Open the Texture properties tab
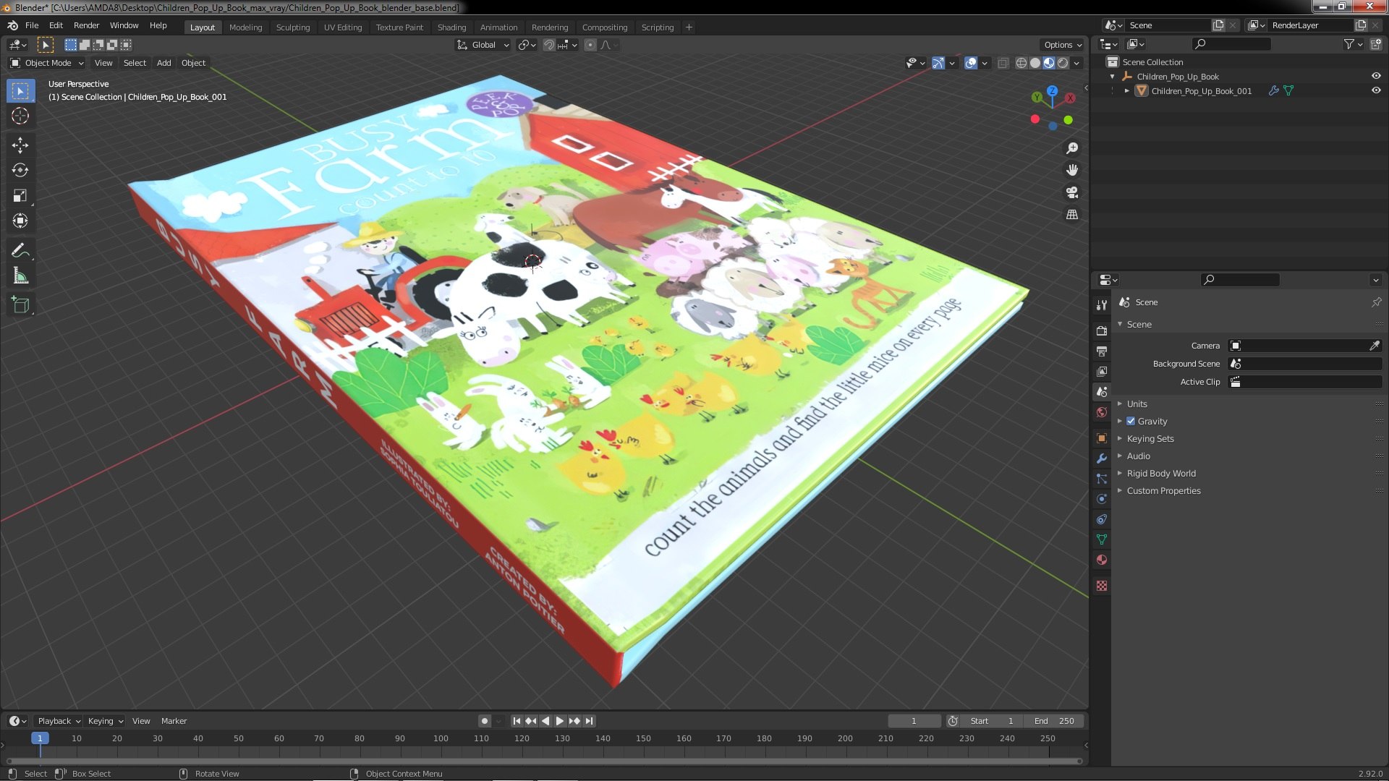This screenshot has height=781, width=1389. 1102,586
